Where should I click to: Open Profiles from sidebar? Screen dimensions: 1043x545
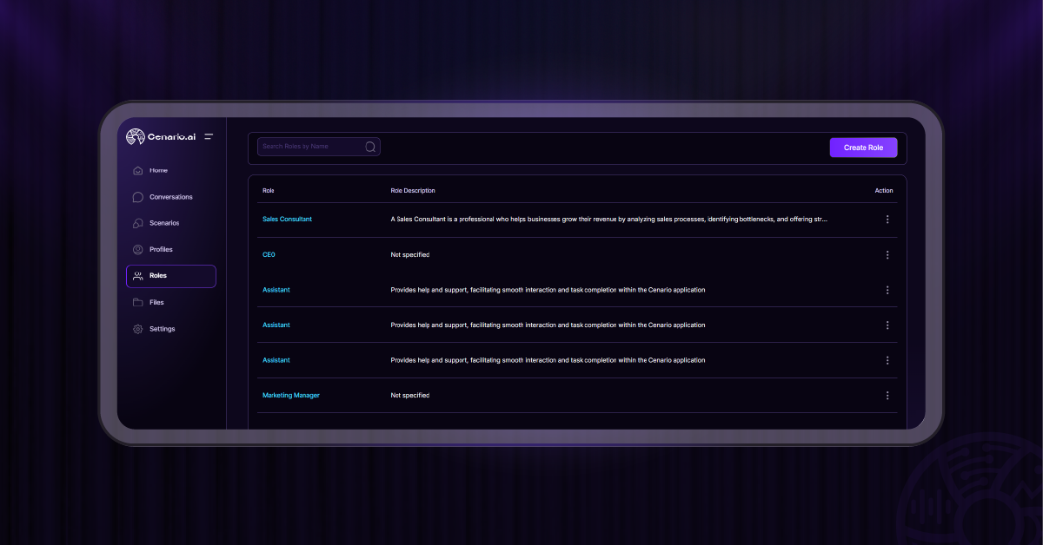pyautogui.click(x=161, y=250)
